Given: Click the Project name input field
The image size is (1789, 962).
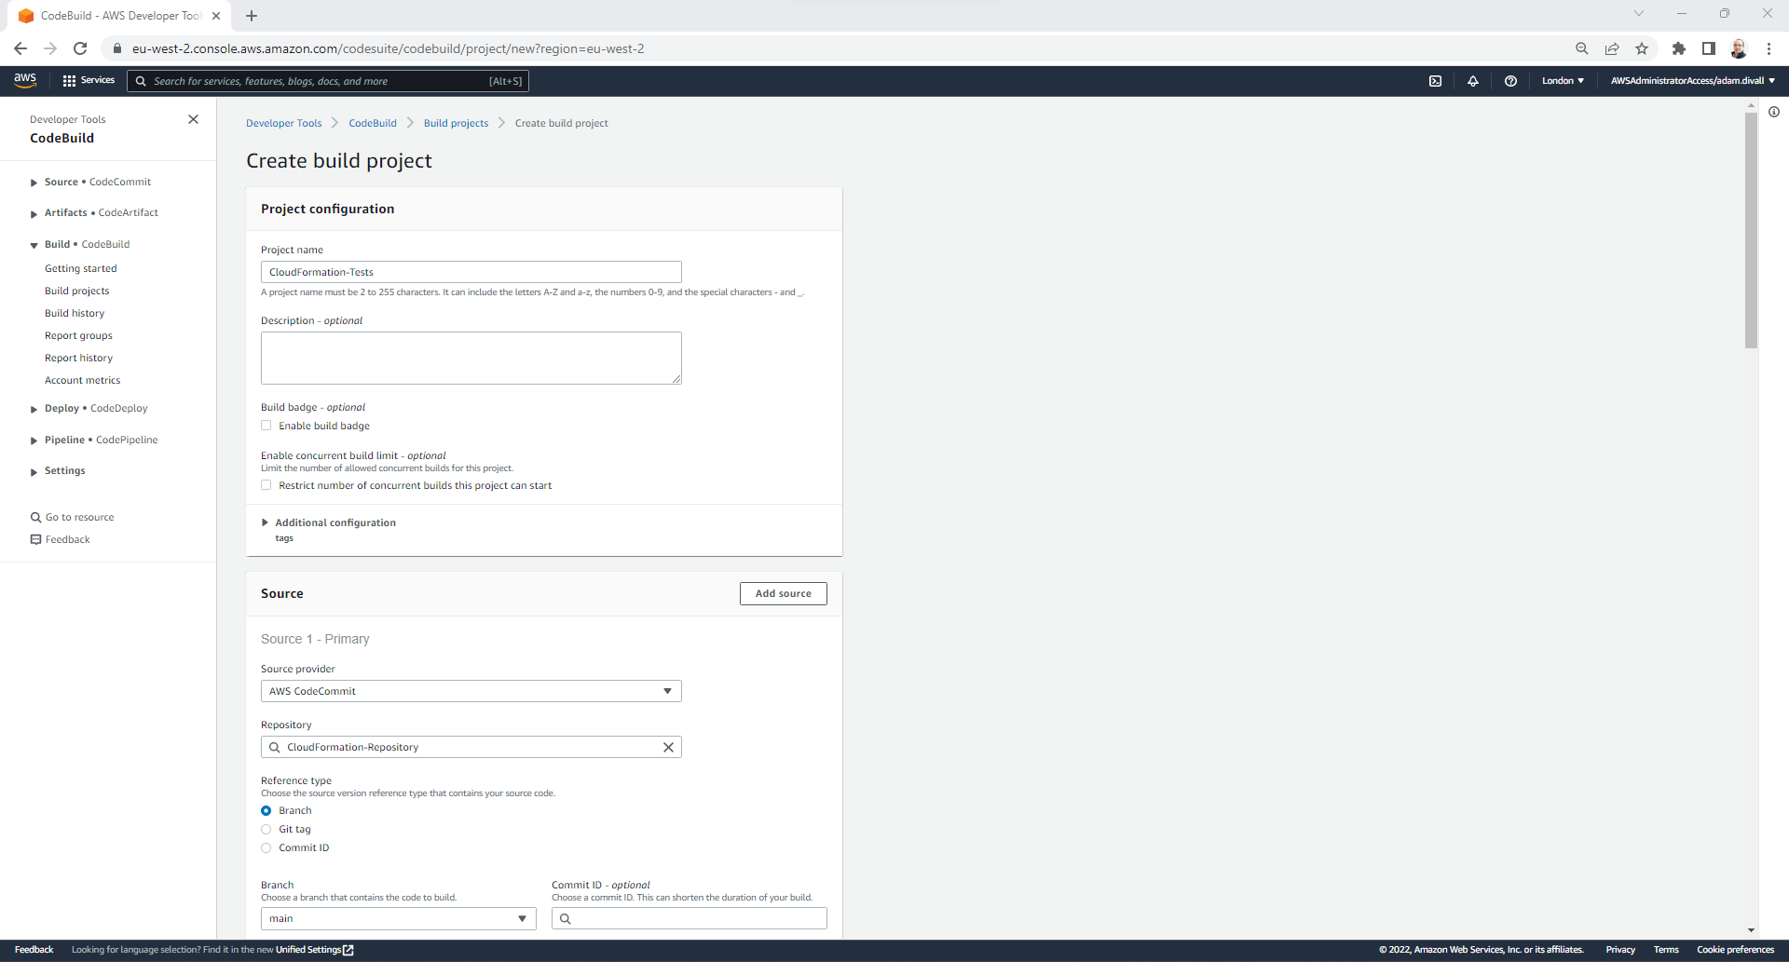Looking at the screenshot, I should 471,272.
